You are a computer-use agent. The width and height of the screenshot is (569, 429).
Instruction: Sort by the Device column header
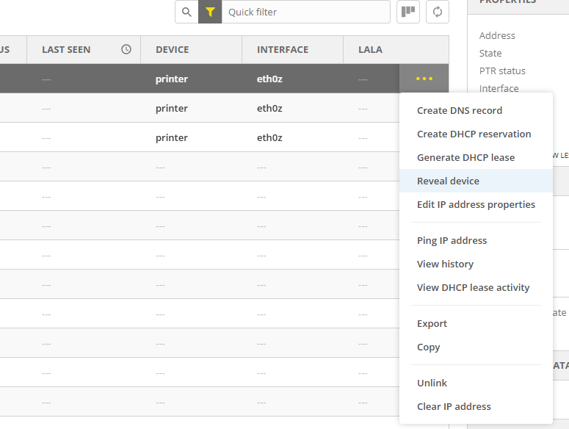[173, 49]
